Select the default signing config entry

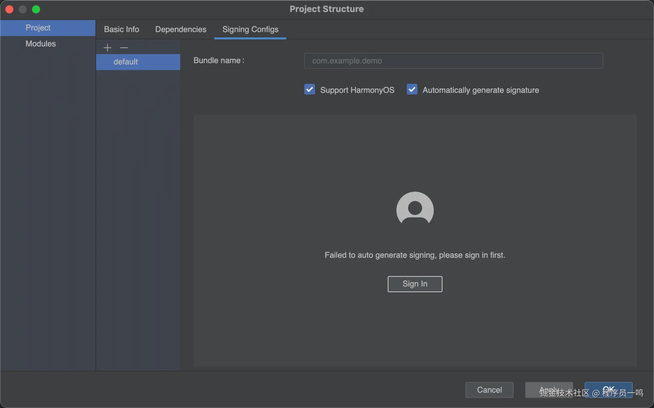click(x=125, y=62)
